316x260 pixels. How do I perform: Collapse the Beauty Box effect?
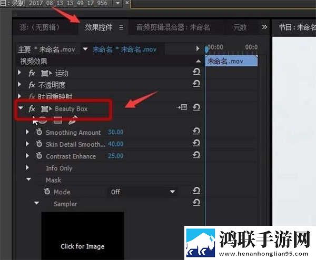pyautogui.click(x=21, y=108)
